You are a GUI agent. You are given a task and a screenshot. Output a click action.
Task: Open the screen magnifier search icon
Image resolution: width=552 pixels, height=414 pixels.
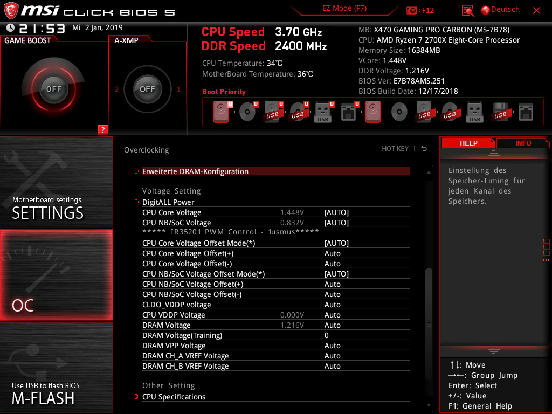click(467, 9)
